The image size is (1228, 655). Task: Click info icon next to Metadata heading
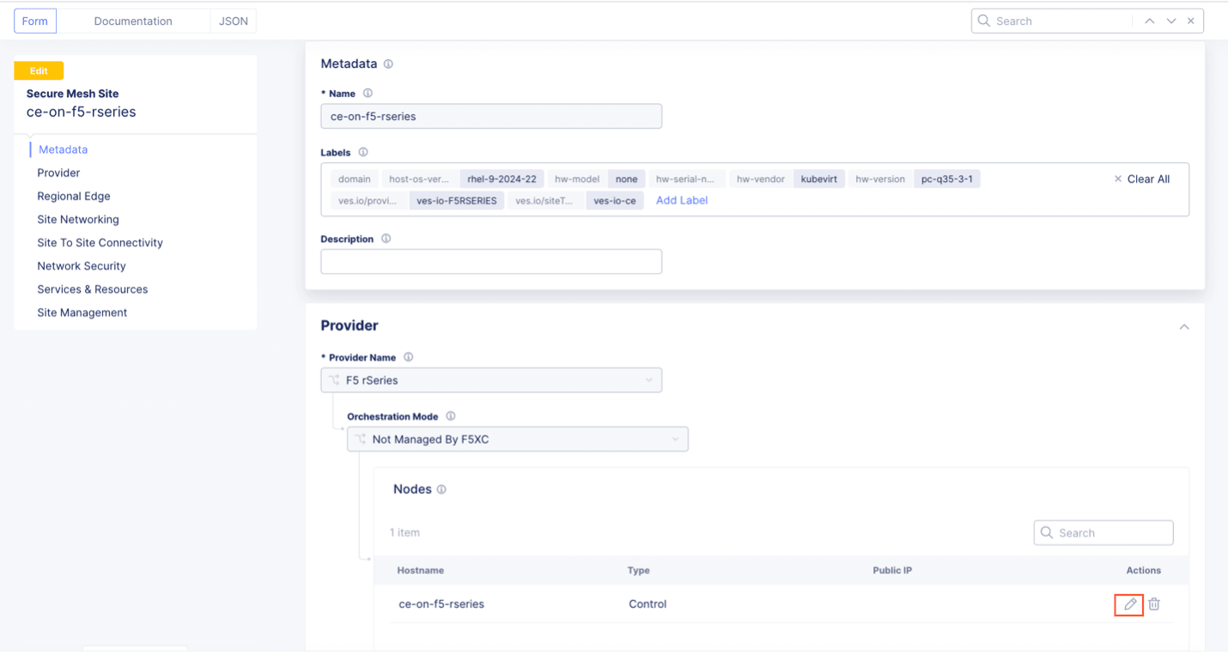click(x=388, y=64)
